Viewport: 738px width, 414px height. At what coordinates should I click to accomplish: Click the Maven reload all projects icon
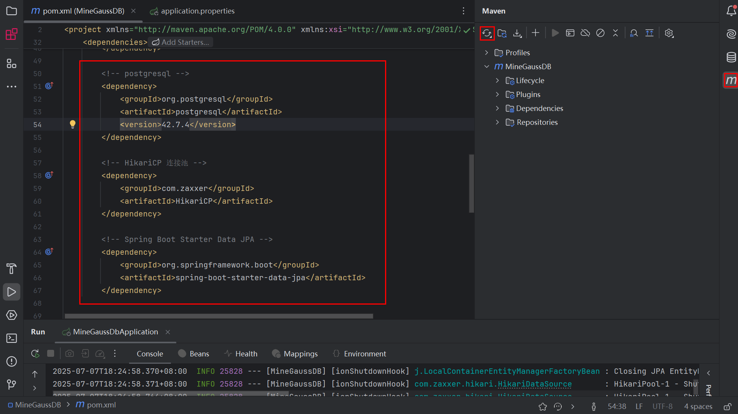pos(487,33)
